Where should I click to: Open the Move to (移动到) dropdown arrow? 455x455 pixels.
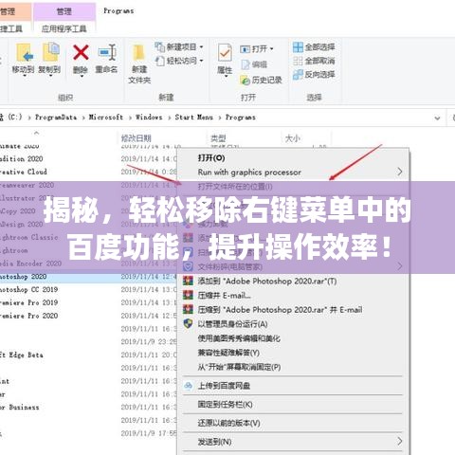(x=25, y=76)
